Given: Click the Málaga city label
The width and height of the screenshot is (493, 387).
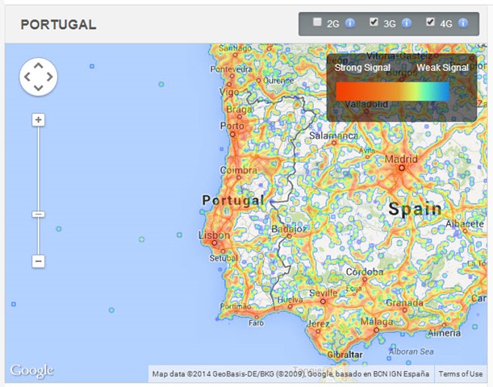Looking at the screenshot, I should (x=377, y=322).
